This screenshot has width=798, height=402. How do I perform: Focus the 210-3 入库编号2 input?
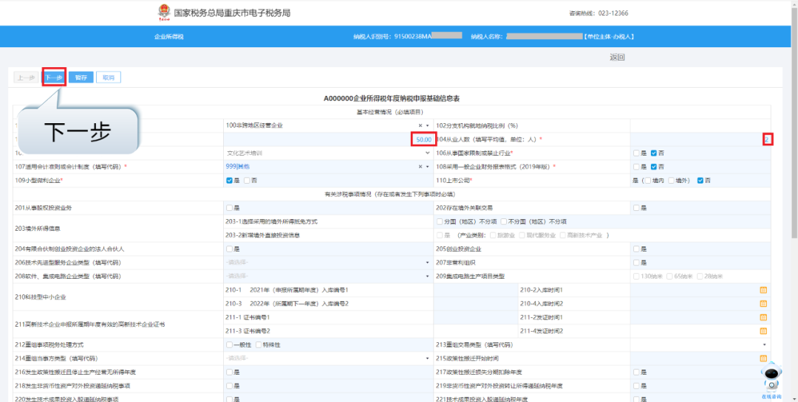[475, 304]
